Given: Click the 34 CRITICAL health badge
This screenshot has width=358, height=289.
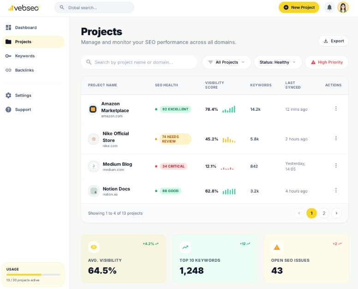Looking at the screenshot, I should point(173,166).
